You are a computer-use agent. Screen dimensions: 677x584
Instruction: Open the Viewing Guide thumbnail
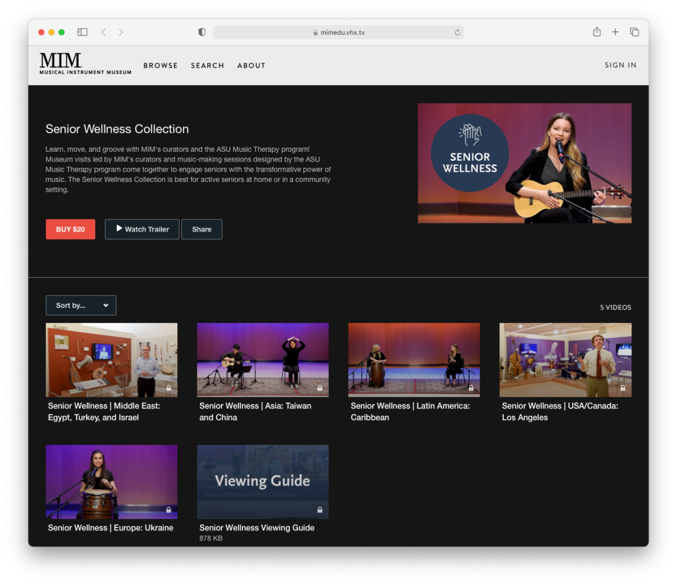pos(262,482)
